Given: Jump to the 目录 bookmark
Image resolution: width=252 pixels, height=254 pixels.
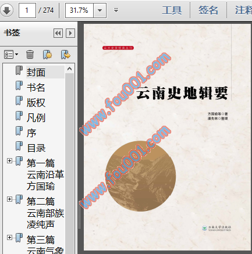Looking at the screenshot, I should pos(36,148).
